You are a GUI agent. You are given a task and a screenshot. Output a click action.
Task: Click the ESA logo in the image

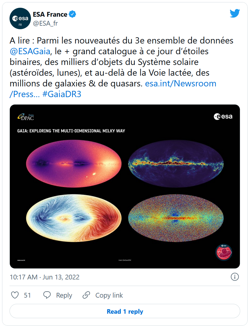(223, 117)
